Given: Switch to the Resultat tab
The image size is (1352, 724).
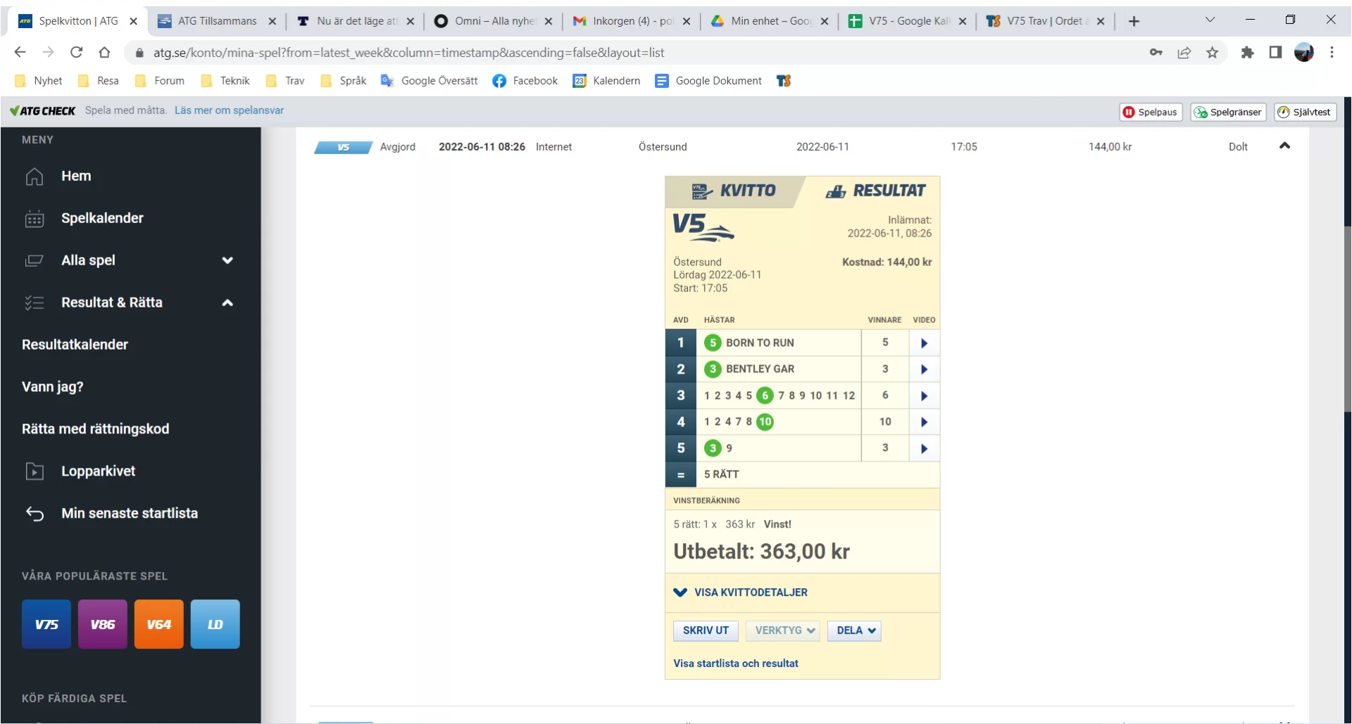Looking at the screenshot, I should [x=875, y=191].
